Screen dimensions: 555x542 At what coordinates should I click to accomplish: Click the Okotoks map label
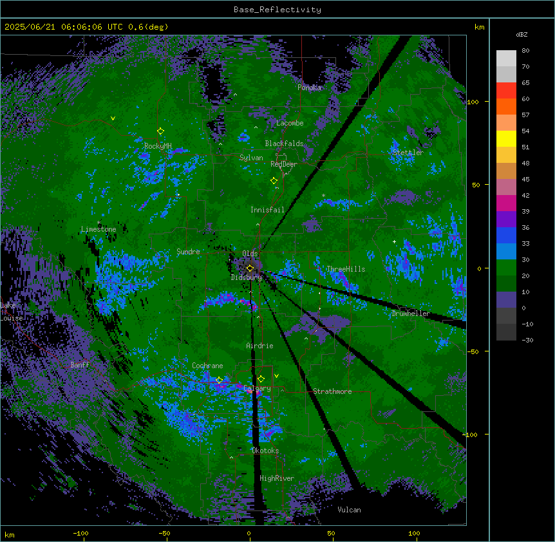[265, 451]
